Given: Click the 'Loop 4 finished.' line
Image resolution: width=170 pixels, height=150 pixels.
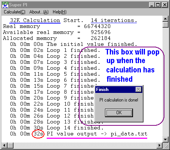Looking at the screenshot, I should coord(55,68).
